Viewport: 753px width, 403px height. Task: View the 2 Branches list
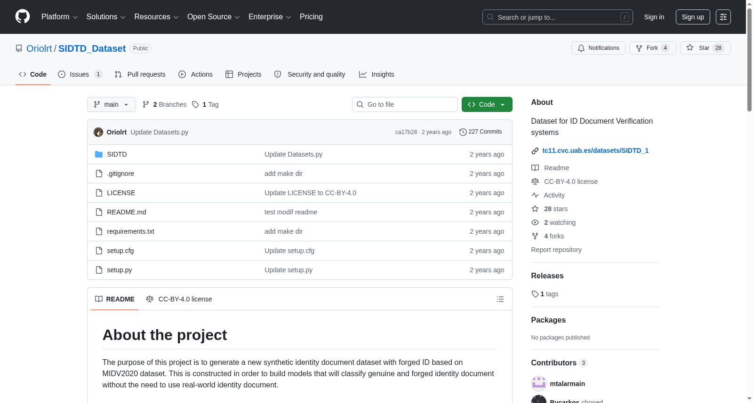164,104
